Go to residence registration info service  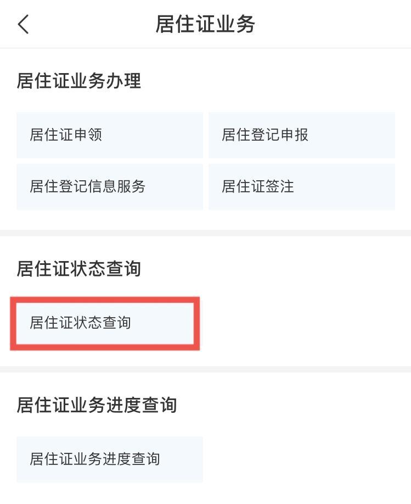tap(109, 187)
